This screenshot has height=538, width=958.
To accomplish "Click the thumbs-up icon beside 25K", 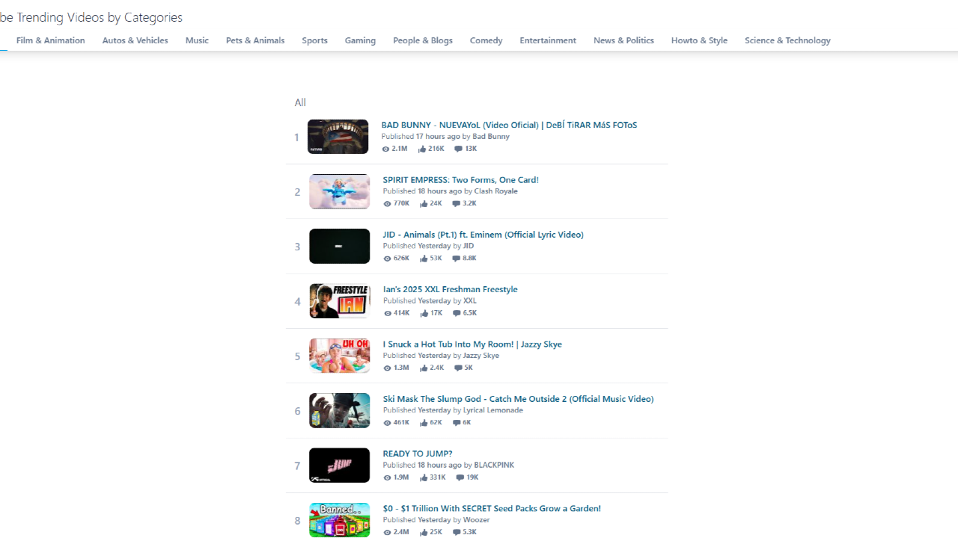I will point(424,532).
